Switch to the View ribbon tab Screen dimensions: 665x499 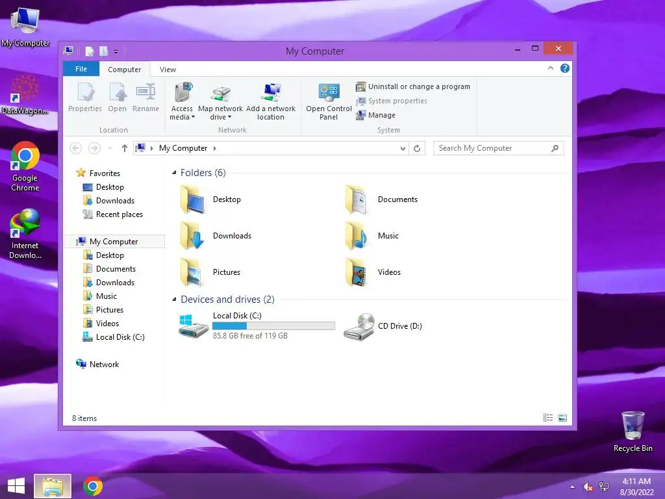[x=168, y=69]
